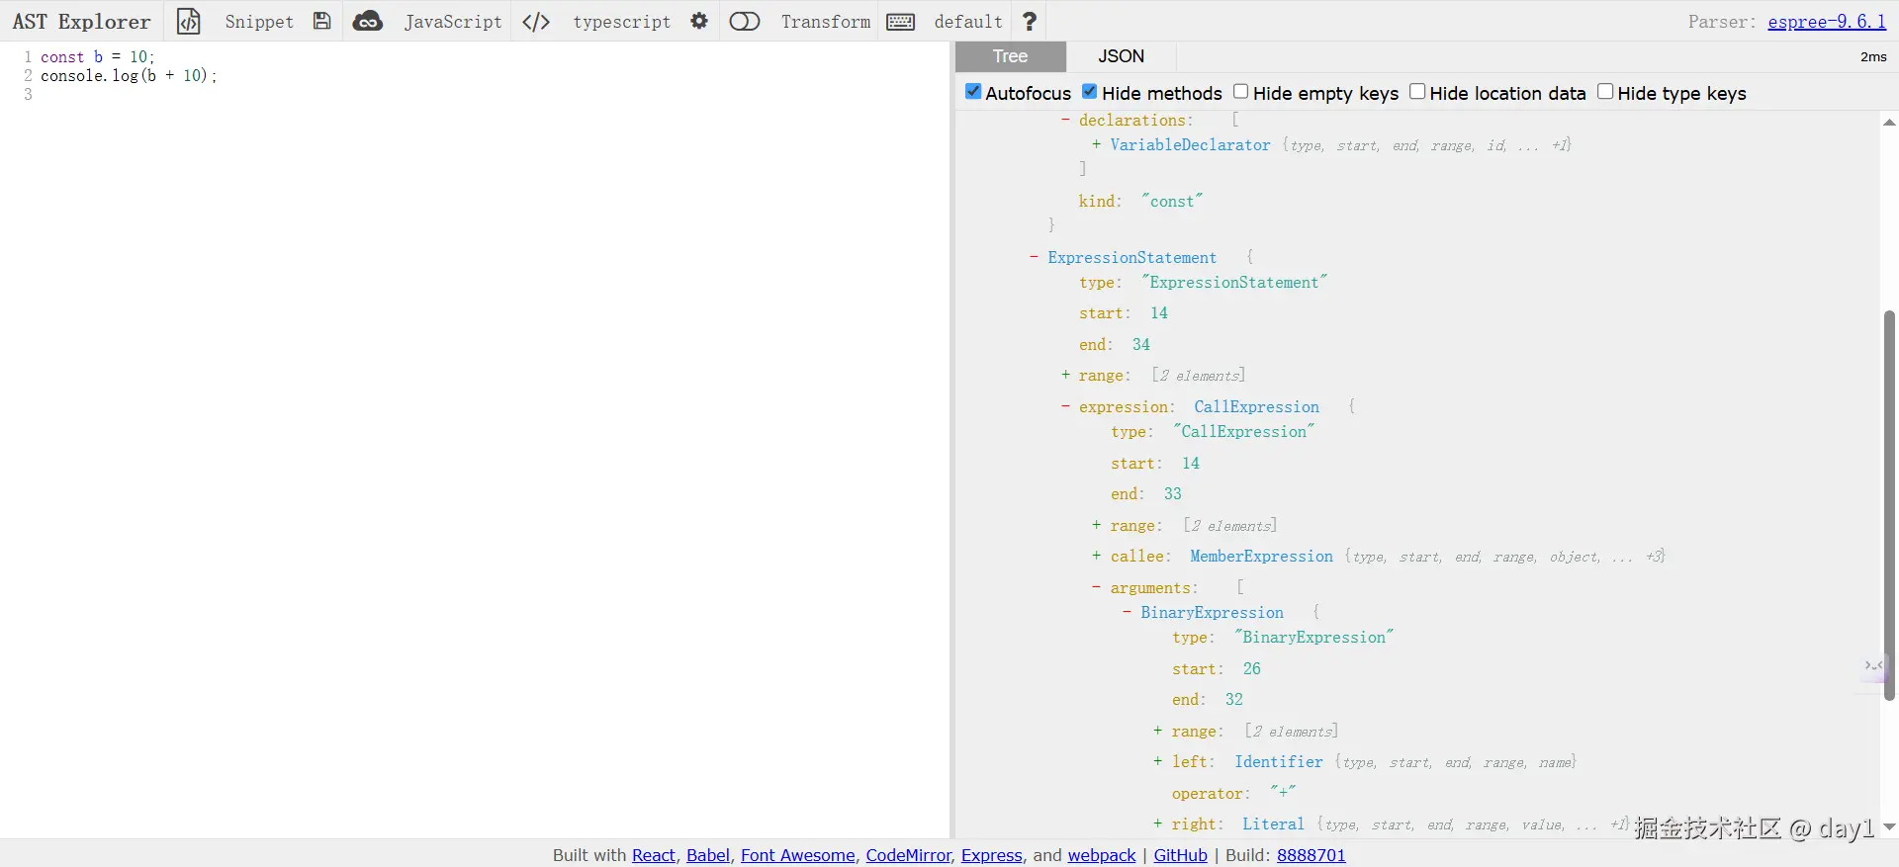This screenshot has height=867, width=1899.
Task: Collapse the arguments array node
Action: coord(1096,587)
